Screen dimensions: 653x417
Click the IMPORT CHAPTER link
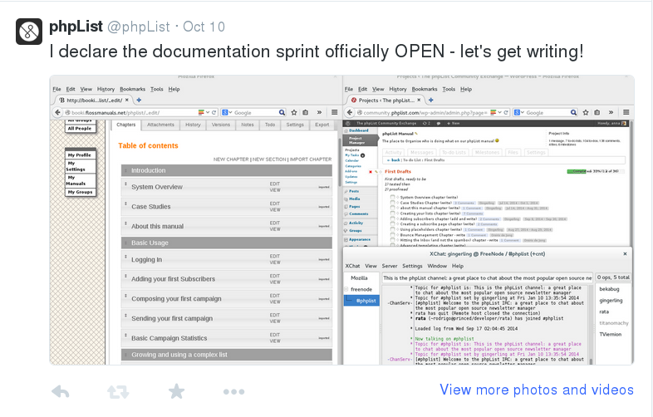311,159
